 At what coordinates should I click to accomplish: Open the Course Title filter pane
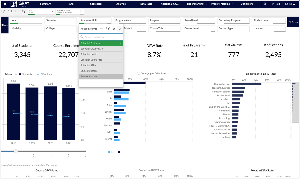click(x=164, y=29)
